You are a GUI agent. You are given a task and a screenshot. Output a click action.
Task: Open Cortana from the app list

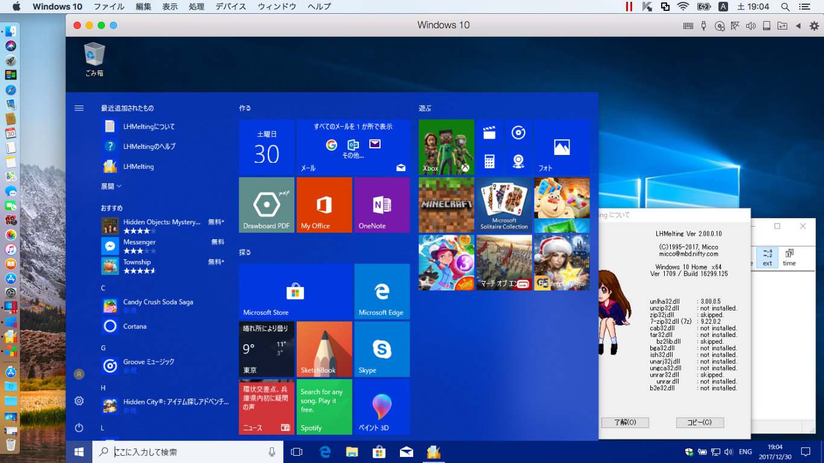point(163,326)
